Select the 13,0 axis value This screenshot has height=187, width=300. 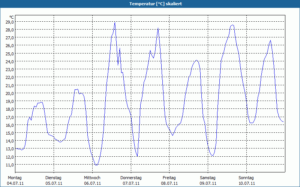10,149
